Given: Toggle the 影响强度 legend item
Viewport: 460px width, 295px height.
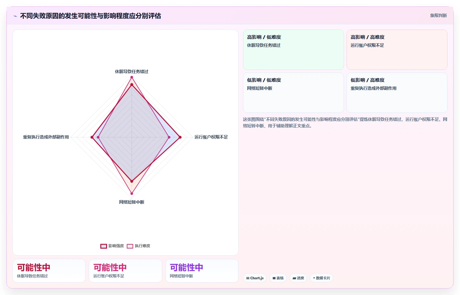Looking at the screenshot, I should tap(112, 246).
